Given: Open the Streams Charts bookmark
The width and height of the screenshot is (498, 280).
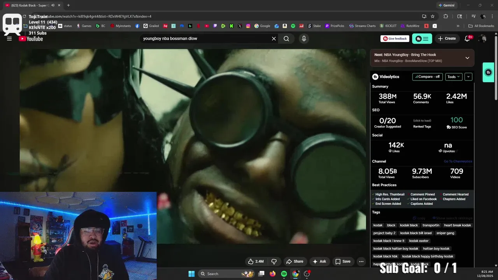Looking at the screenshot, I should pos(363,26).
